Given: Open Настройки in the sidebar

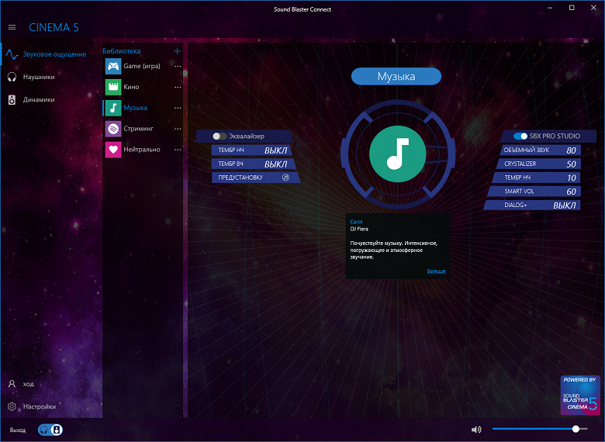Looking at the screenshot, I should 50,406.
